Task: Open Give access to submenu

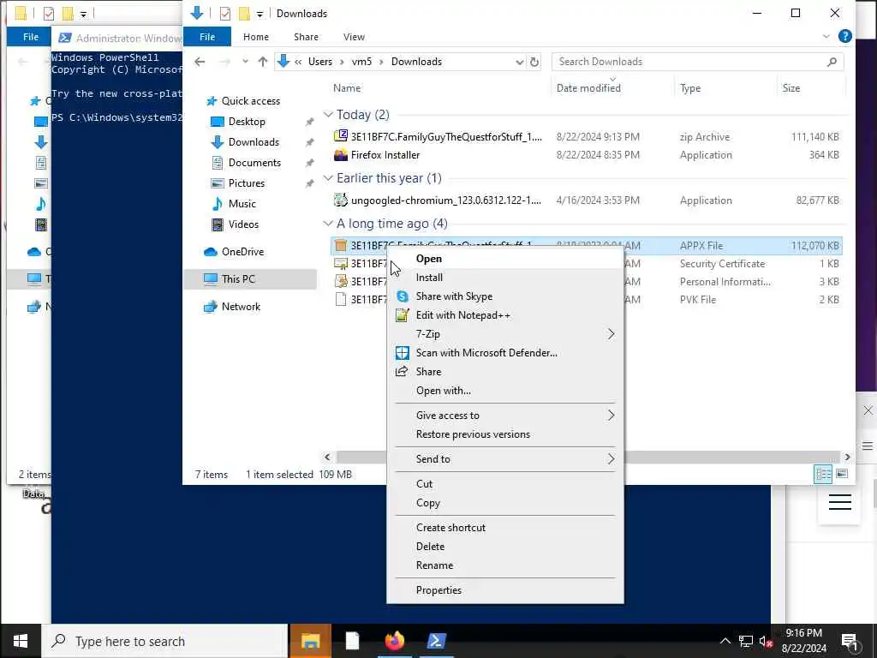Action: 505,416
